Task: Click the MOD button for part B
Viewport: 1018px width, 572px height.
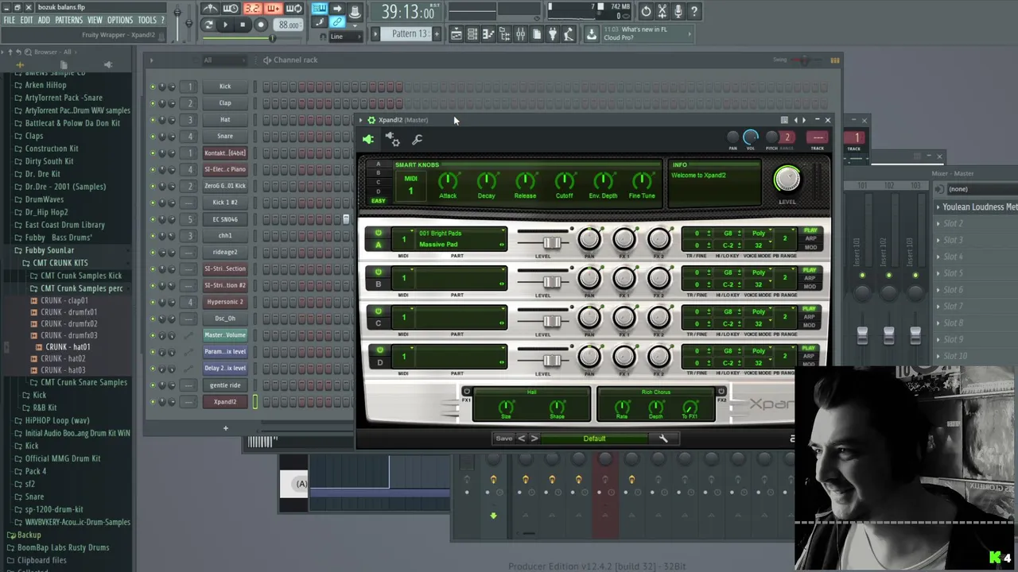Action: 810,286
